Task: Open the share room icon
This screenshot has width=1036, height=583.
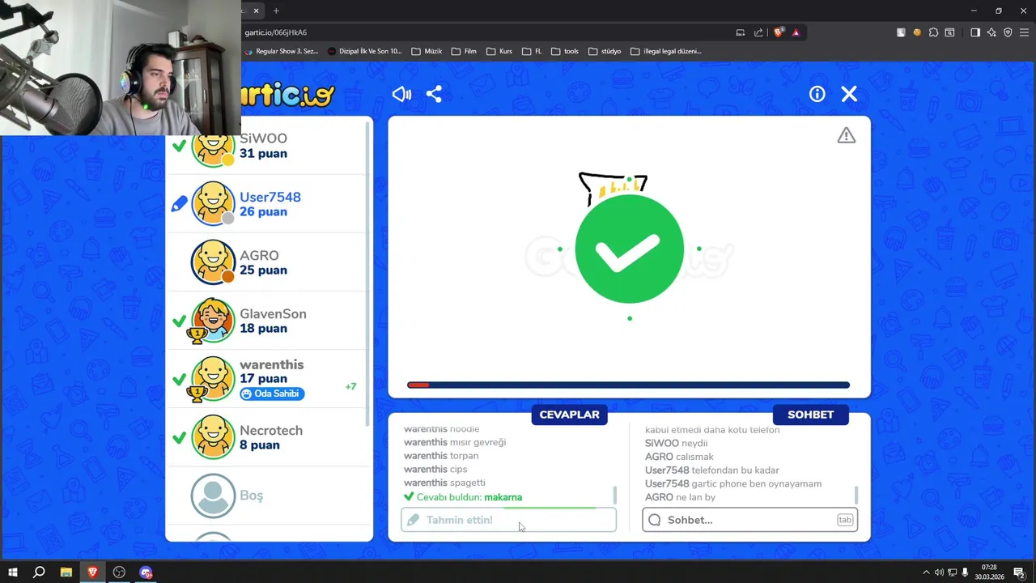Action: coord(434,94)
